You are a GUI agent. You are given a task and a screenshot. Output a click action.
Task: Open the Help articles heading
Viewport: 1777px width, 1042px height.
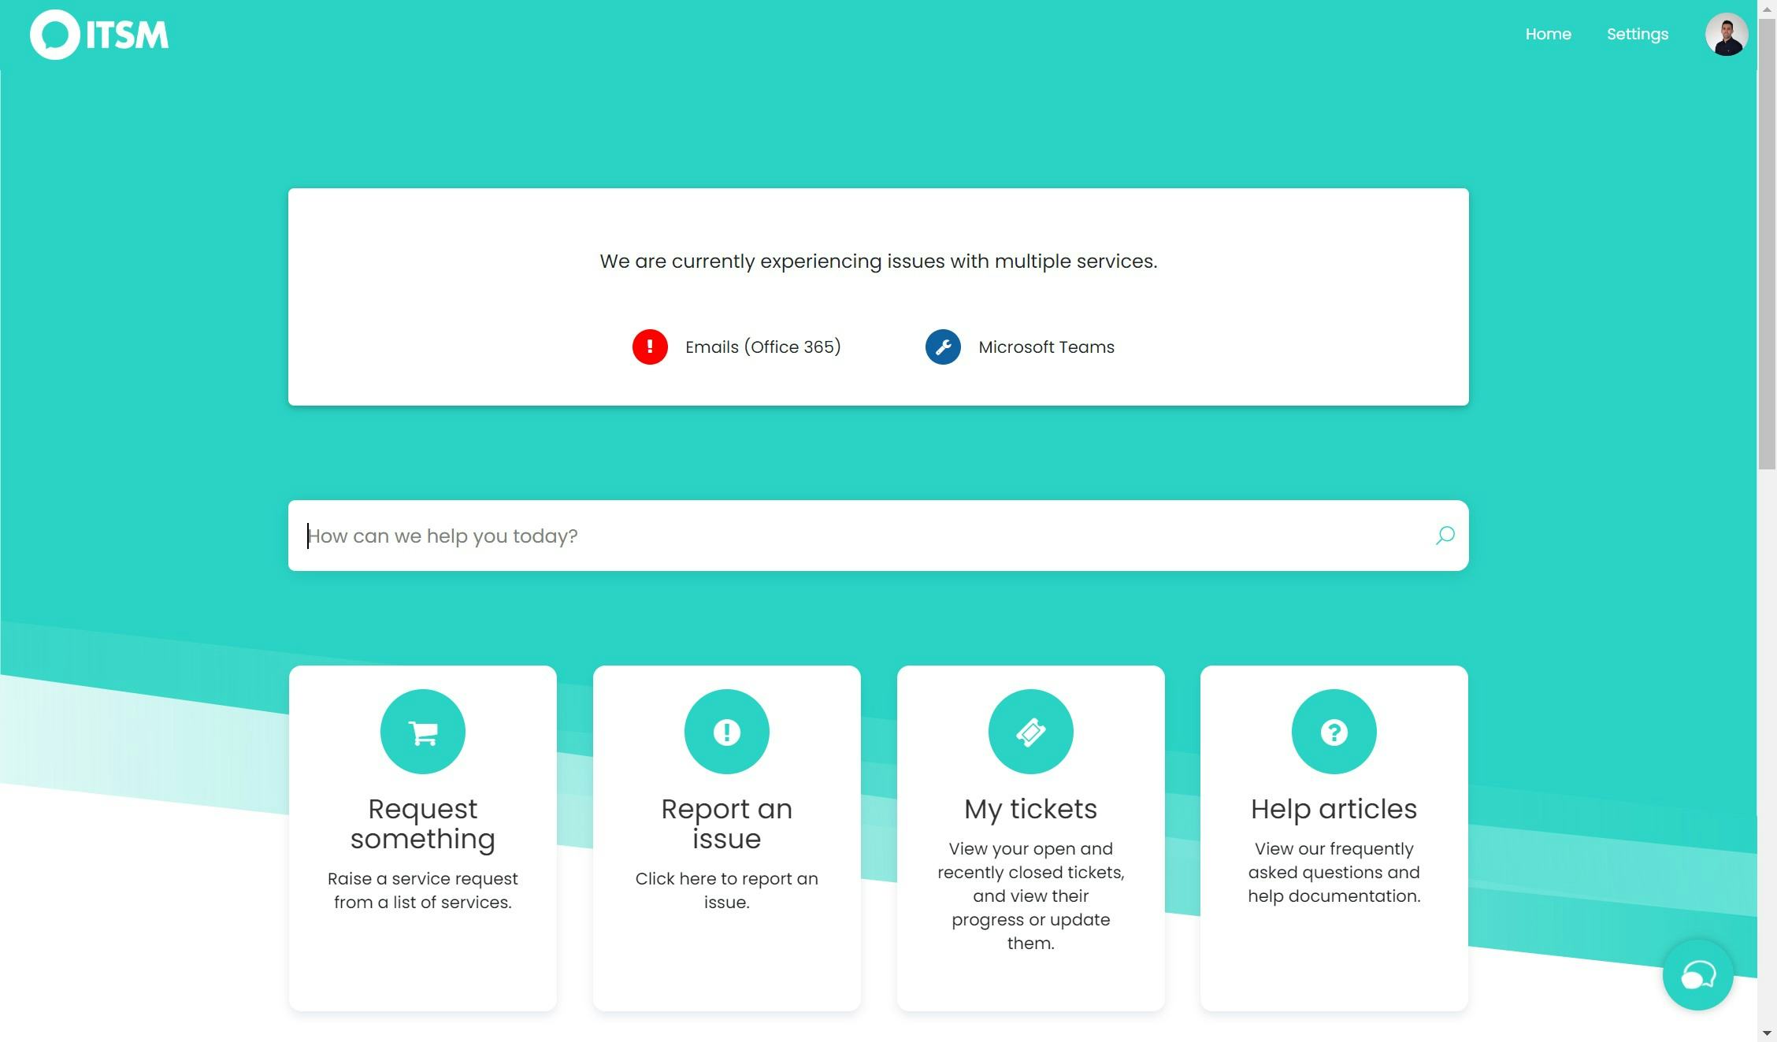tap(1334, 809)
